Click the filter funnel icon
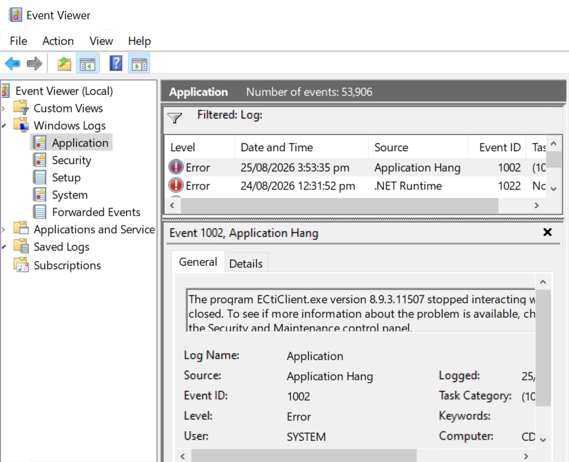 [175, 118]
